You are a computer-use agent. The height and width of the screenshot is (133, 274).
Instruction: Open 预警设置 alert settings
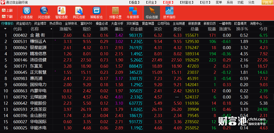coord(116,13)
